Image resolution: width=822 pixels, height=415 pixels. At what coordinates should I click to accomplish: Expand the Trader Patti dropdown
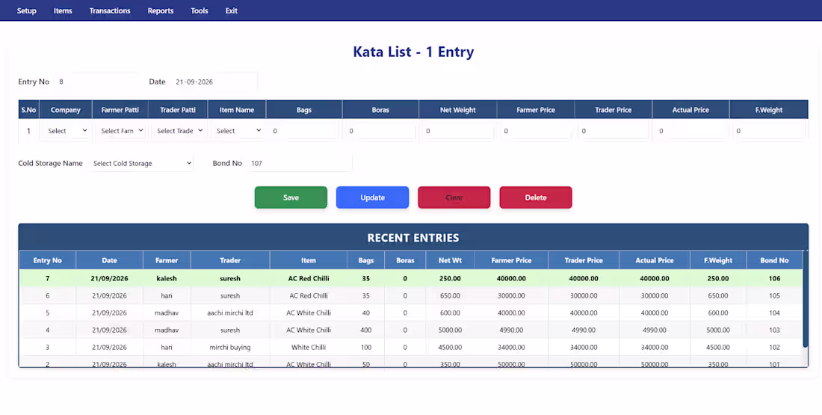point(179,131)
